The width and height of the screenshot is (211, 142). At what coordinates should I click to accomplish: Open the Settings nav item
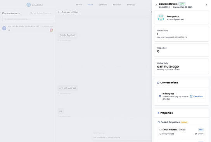(131, 5)
